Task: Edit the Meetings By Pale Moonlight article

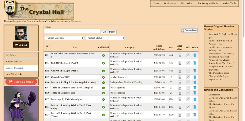Action: pos(188,99)
